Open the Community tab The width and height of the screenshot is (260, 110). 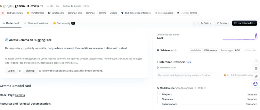[x=64, y=23]
